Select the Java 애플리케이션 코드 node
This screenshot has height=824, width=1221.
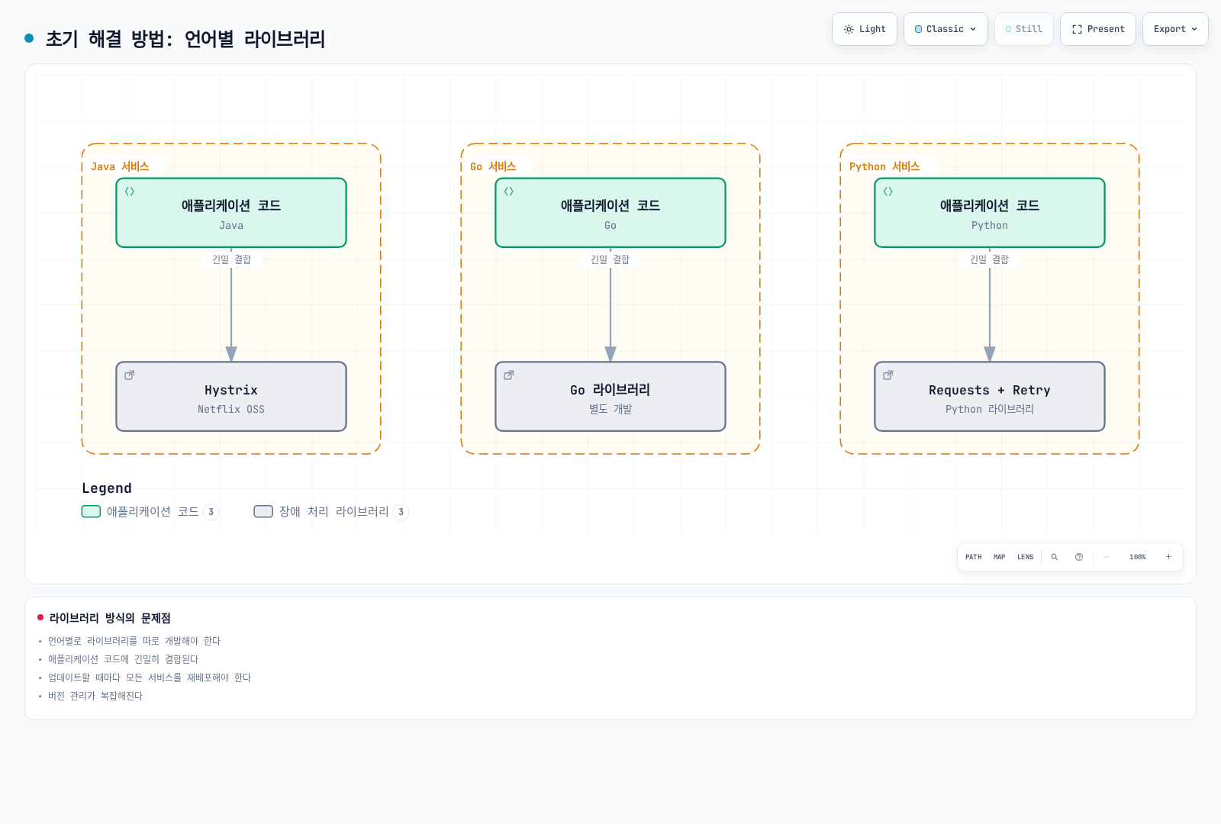[231, 213]
